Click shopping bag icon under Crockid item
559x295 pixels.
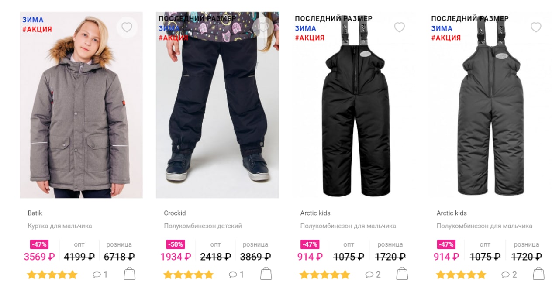coord(266,274)
